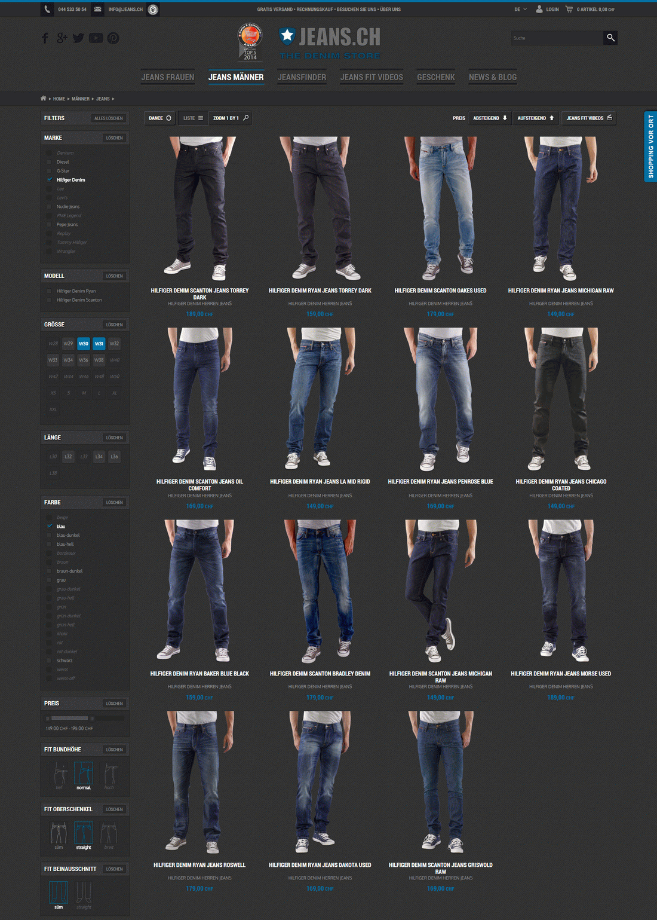657x920 pixels.
Task: Open the Pinterest icon in header
Action: 113,38
